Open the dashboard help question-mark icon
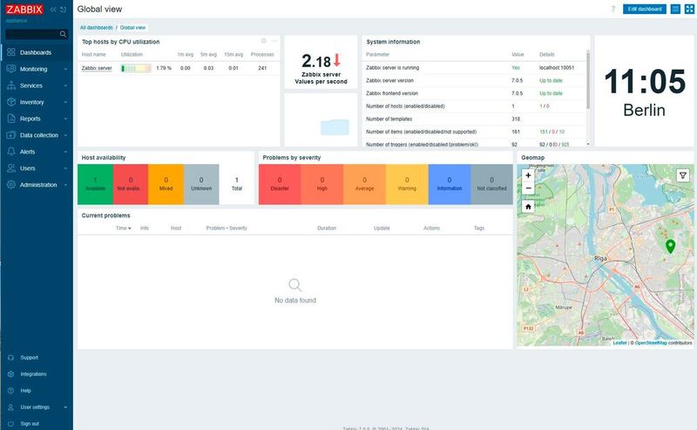697x430 pixels. (613, 9)
